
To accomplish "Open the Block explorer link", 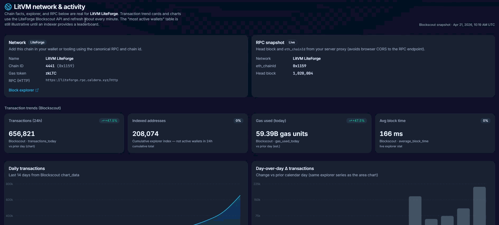I will [24, 90].
